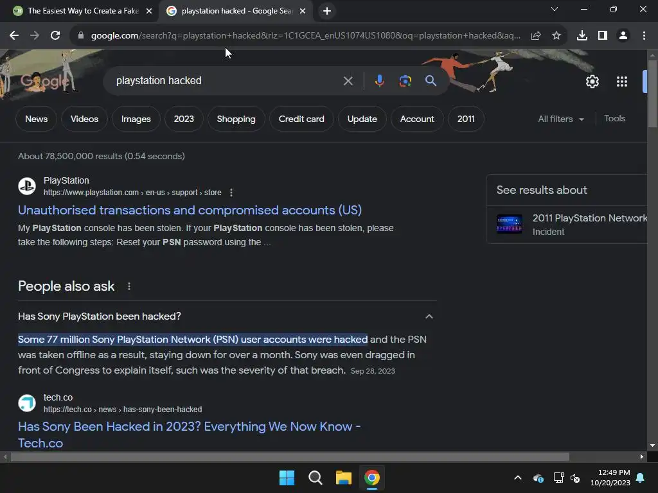Open the Google apps grid
The width and height of the screenshot is (658, 493).
click(x=621, y=82)
